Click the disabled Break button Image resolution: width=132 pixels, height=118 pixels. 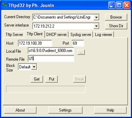click(x=80, y=79)
